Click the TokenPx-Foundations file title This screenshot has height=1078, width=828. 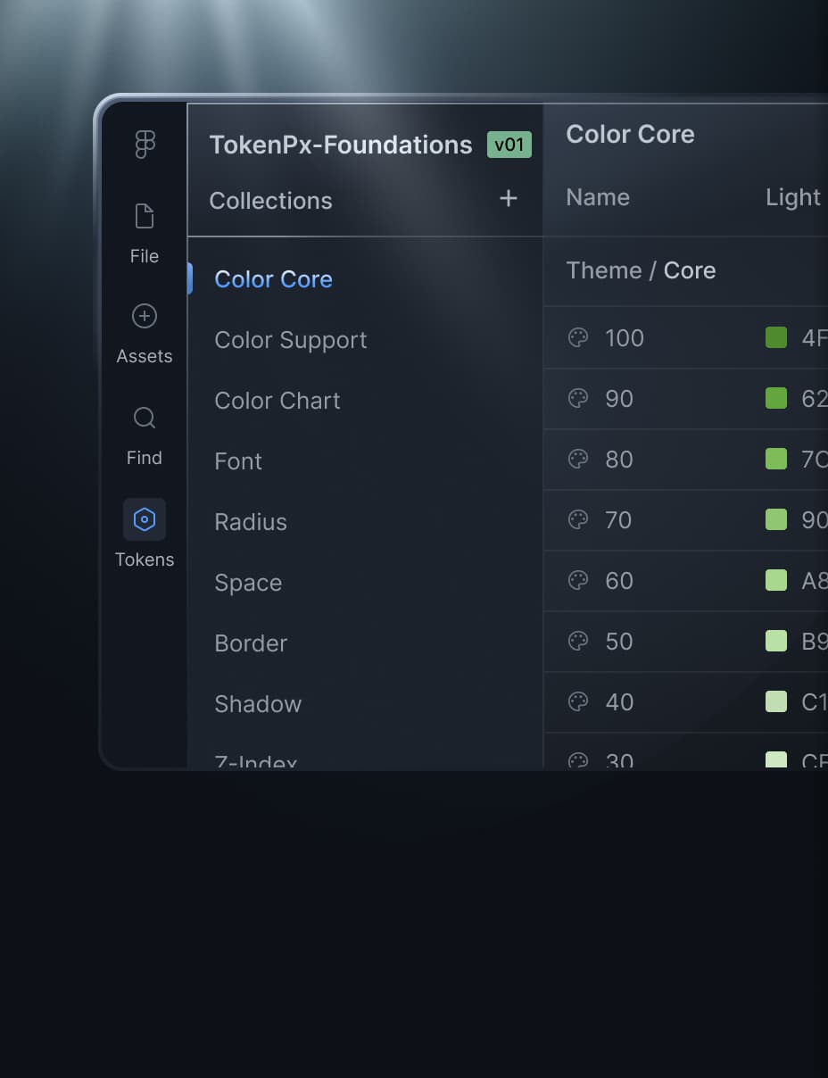pos(341,145)
